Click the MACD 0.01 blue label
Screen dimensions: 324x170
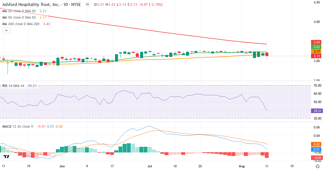click(x=316, y=149)
